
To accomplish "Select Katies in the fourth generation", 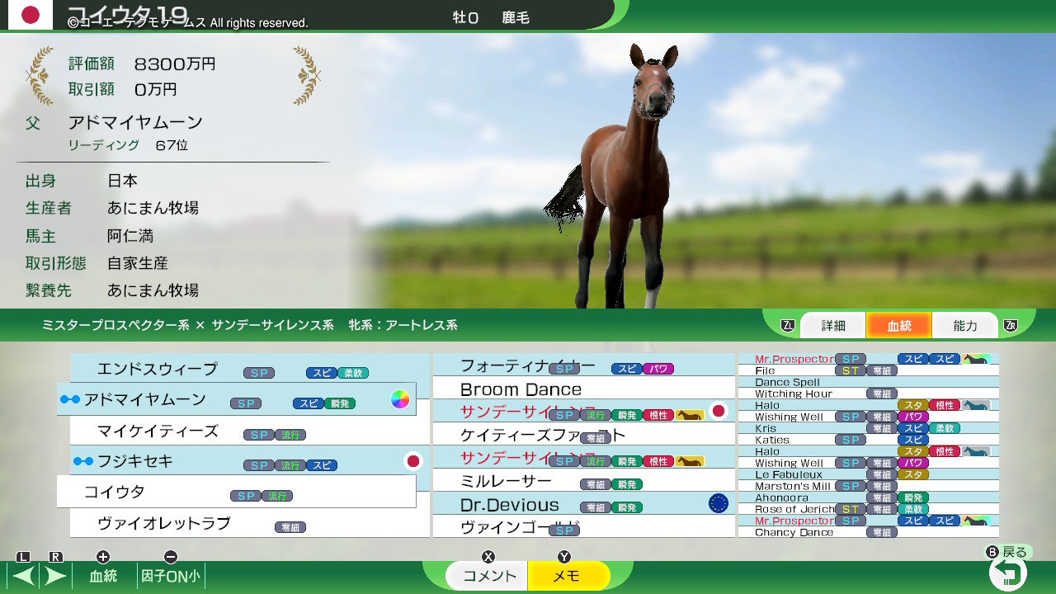I will (x=869, y=440).
